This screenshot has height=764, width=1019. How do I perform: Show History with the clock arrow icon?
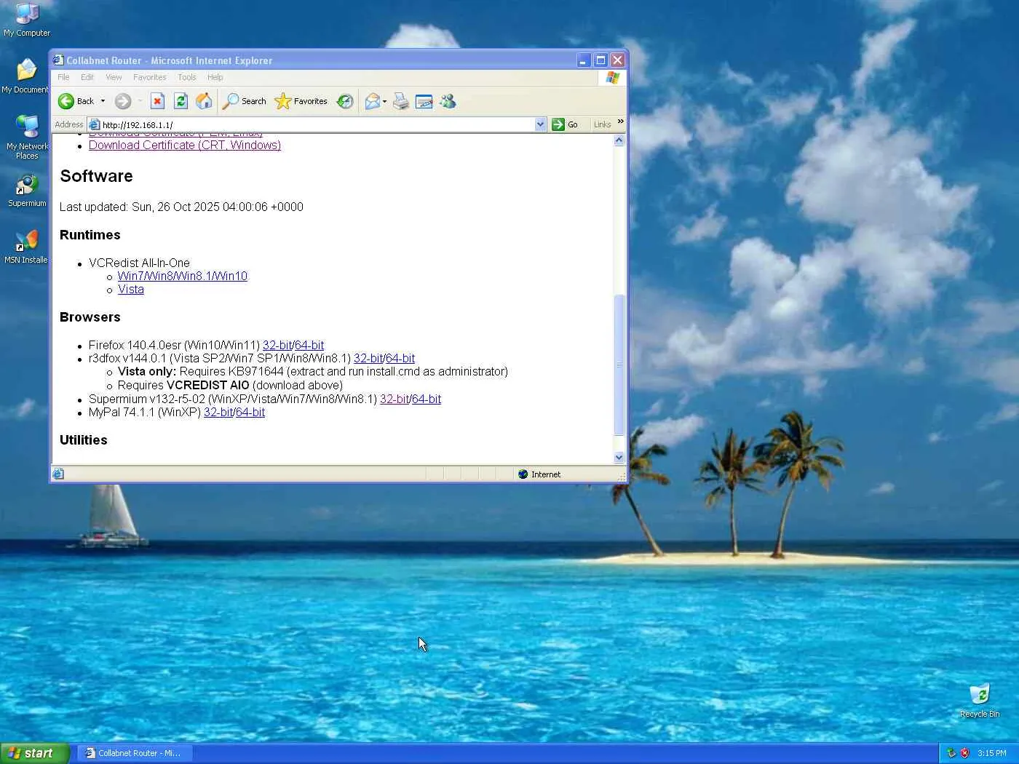(x=345, y=101)
